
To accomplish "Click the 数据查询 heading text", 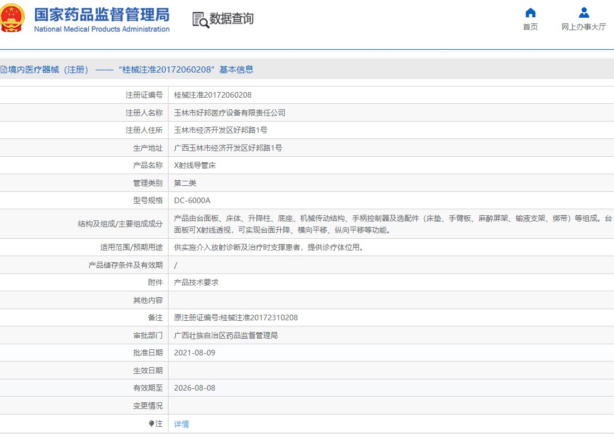I will tap(232, 18).
